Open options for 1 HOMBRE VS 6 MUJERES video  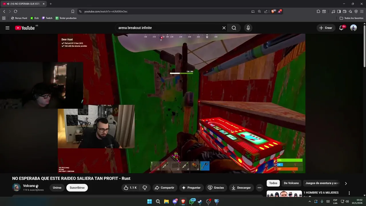[349, 193]
